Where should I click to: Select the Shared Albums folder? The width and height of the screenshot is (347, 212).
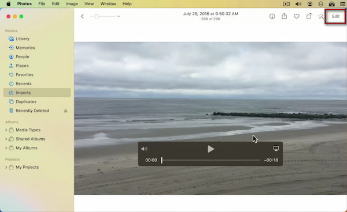[x=30, y=139]
